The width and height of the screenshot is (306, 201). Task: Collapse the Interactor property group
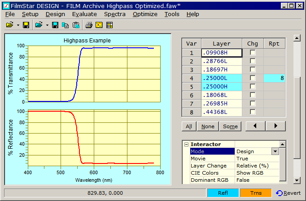click(186, 144)
